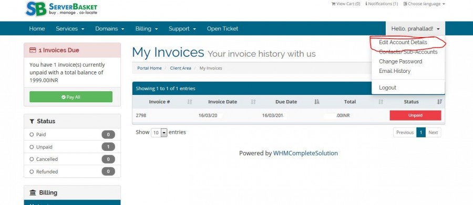
Task: Open invoice 2798 row
Action: click(289, 115)
